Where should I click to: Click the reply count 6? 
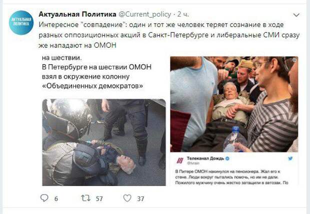[56, 199]
